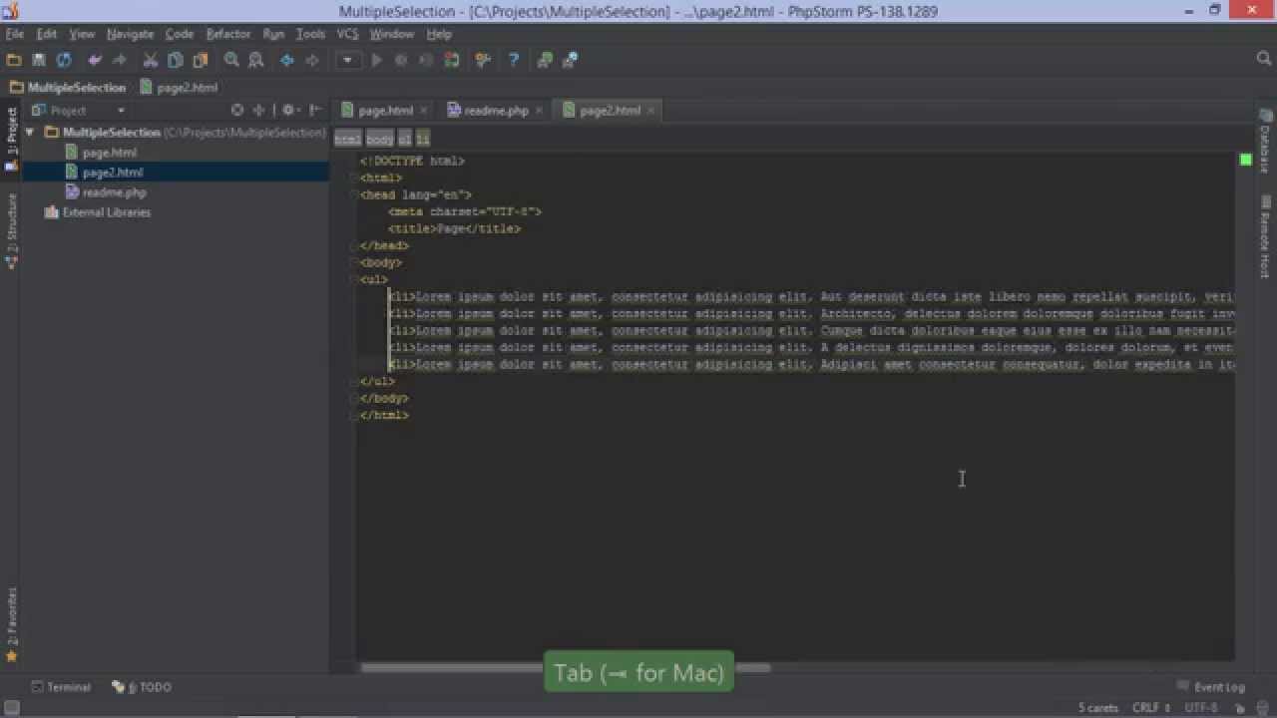Click the body breadcrumb above the editor

(379, 140)
